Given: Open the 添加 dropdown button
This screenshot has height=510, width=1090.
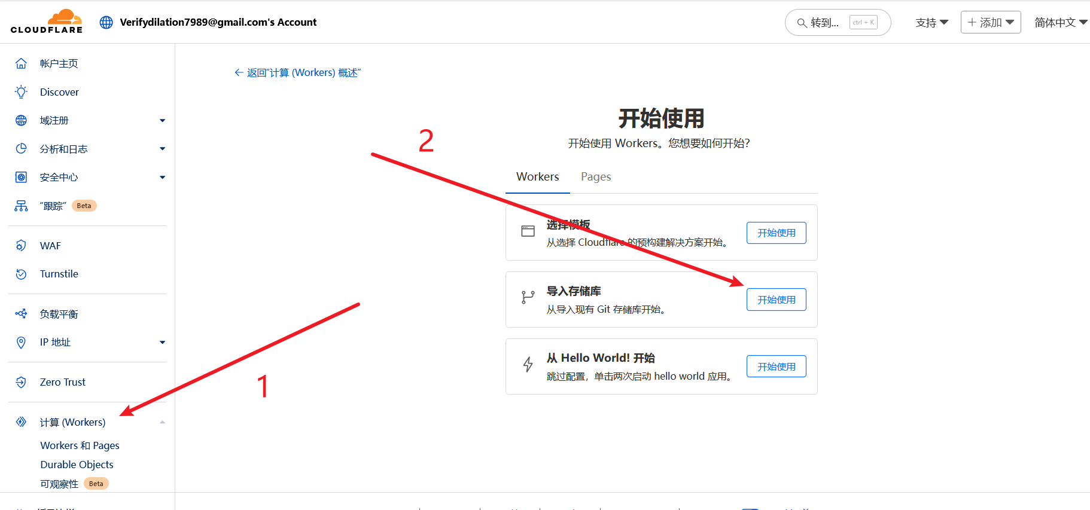Looking at the screenshot, I should pyautogui.click(x=990, y=23).
